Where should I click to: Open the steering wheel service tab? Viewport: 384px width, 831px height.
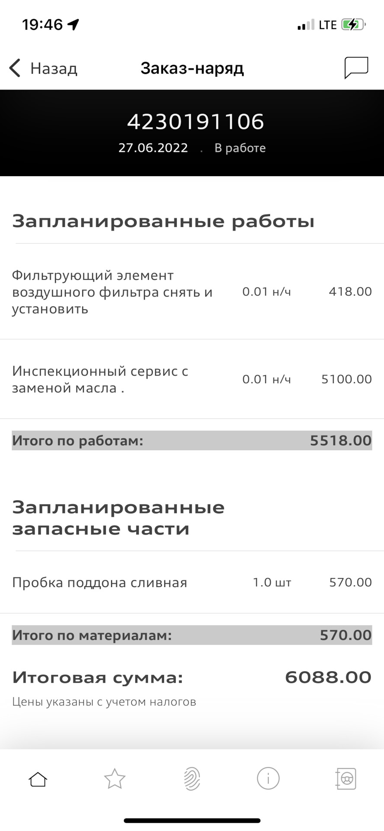click(x=346, y=779)
